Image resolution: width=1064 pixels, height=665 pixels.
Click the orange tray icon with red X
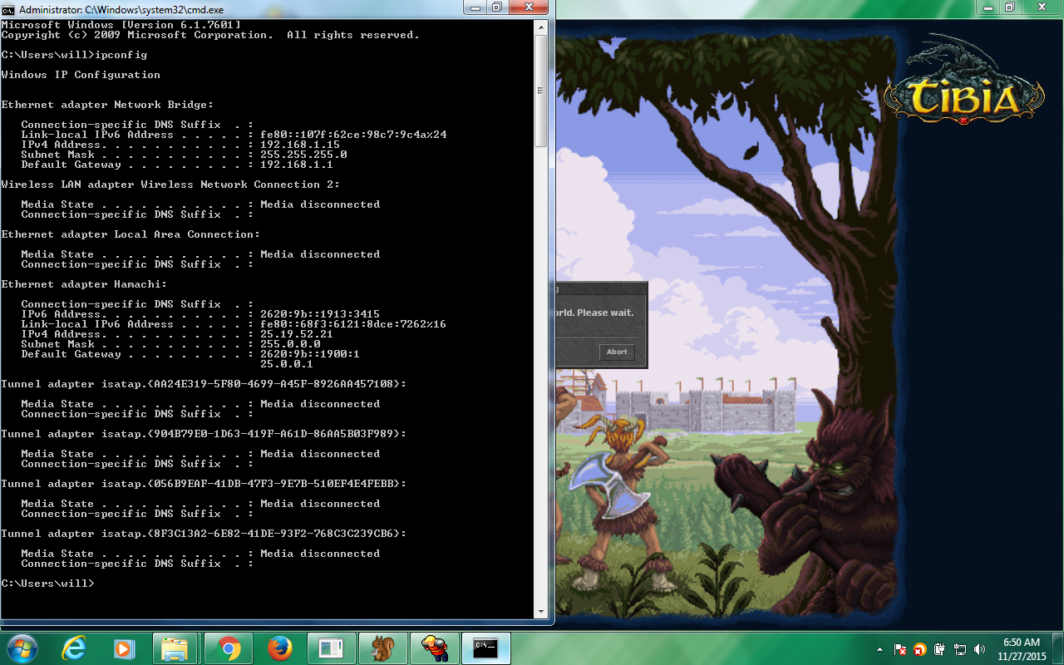pos(919,649)
